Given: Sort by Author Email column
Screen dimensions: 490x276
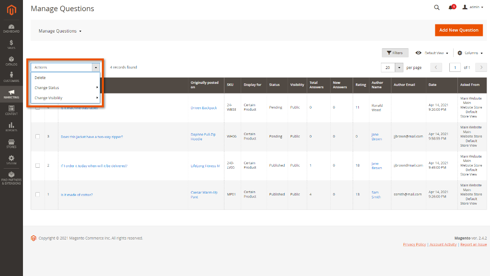Looking at the screenshot, I should [409, 85].
